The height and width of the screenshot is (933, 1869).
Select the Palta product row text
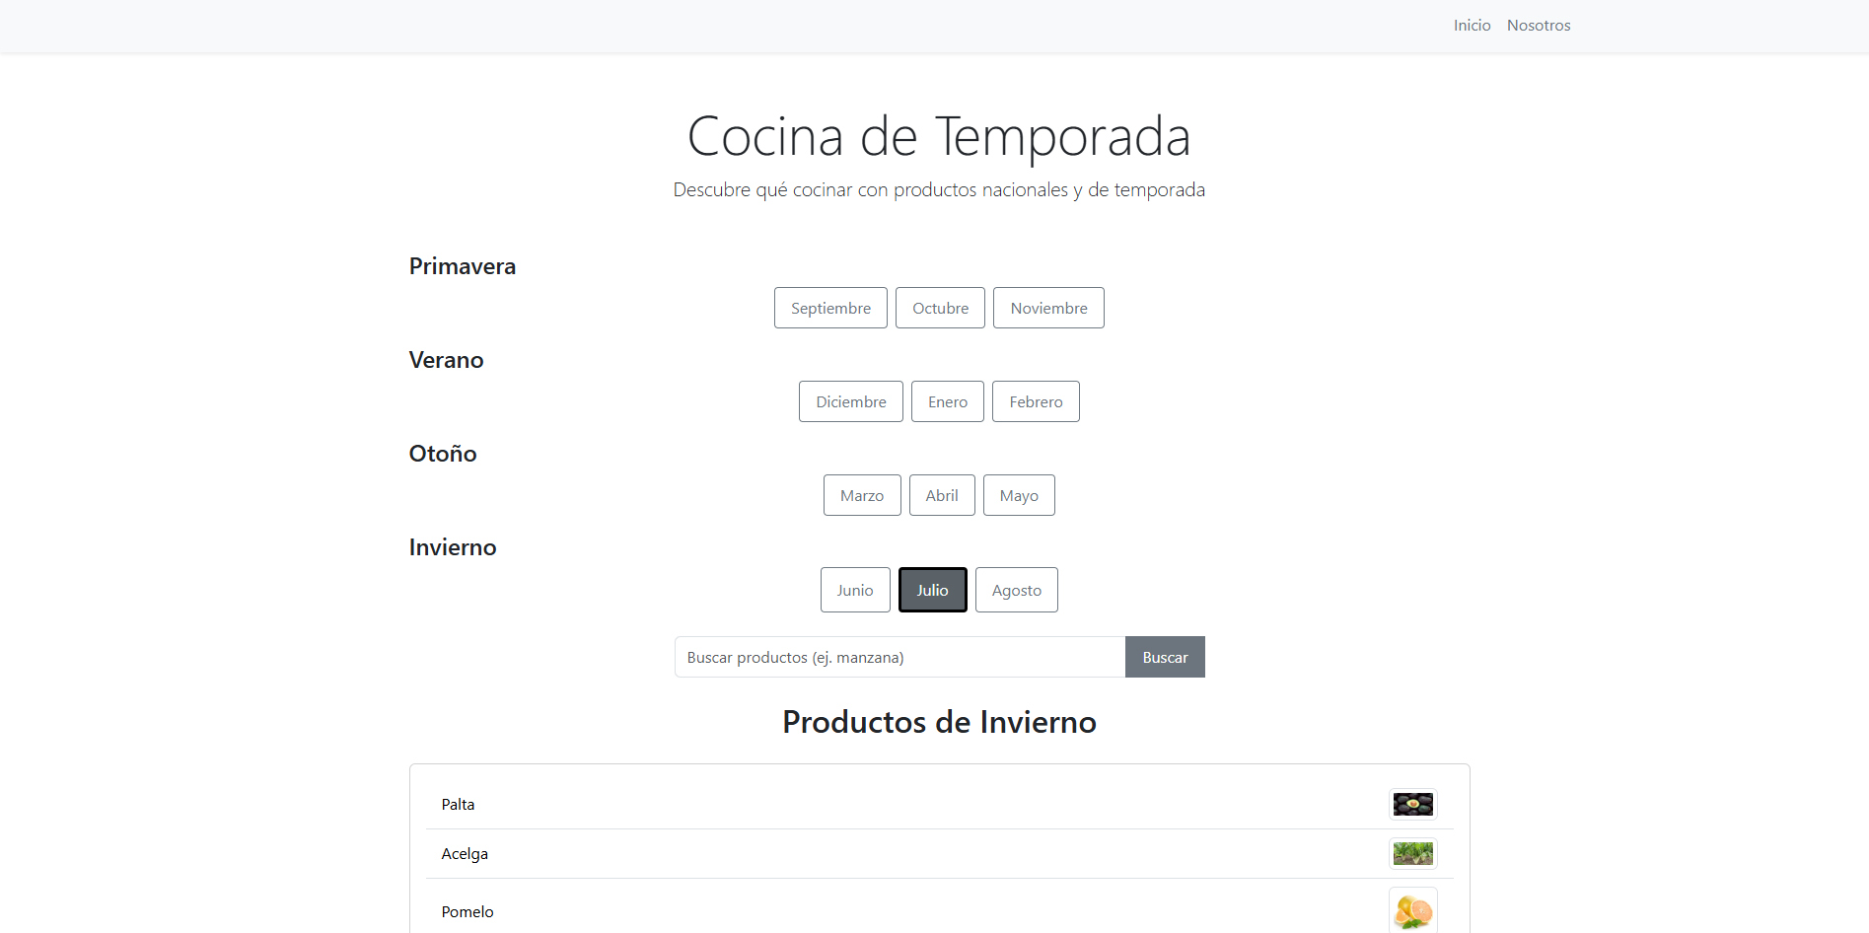(x=458, y=804)
